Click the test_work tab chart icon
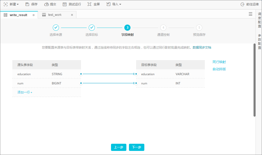Image resolution: width=262 pixels, height=155 pixels. point(44,15)
